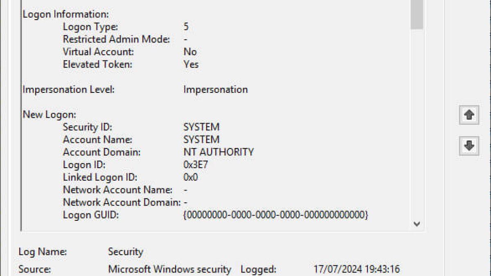Click the Virtual Account value No

[190, 52]
